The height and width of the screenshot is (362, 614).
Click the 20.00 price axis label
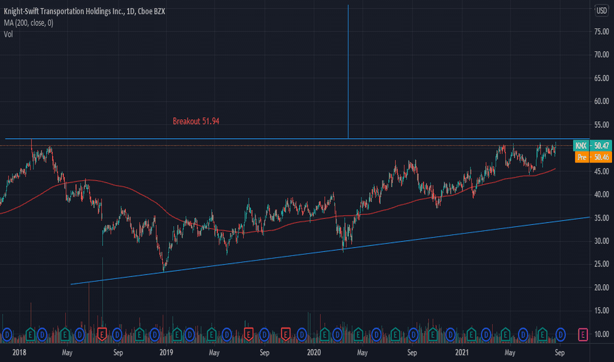[x=601, y=288]
